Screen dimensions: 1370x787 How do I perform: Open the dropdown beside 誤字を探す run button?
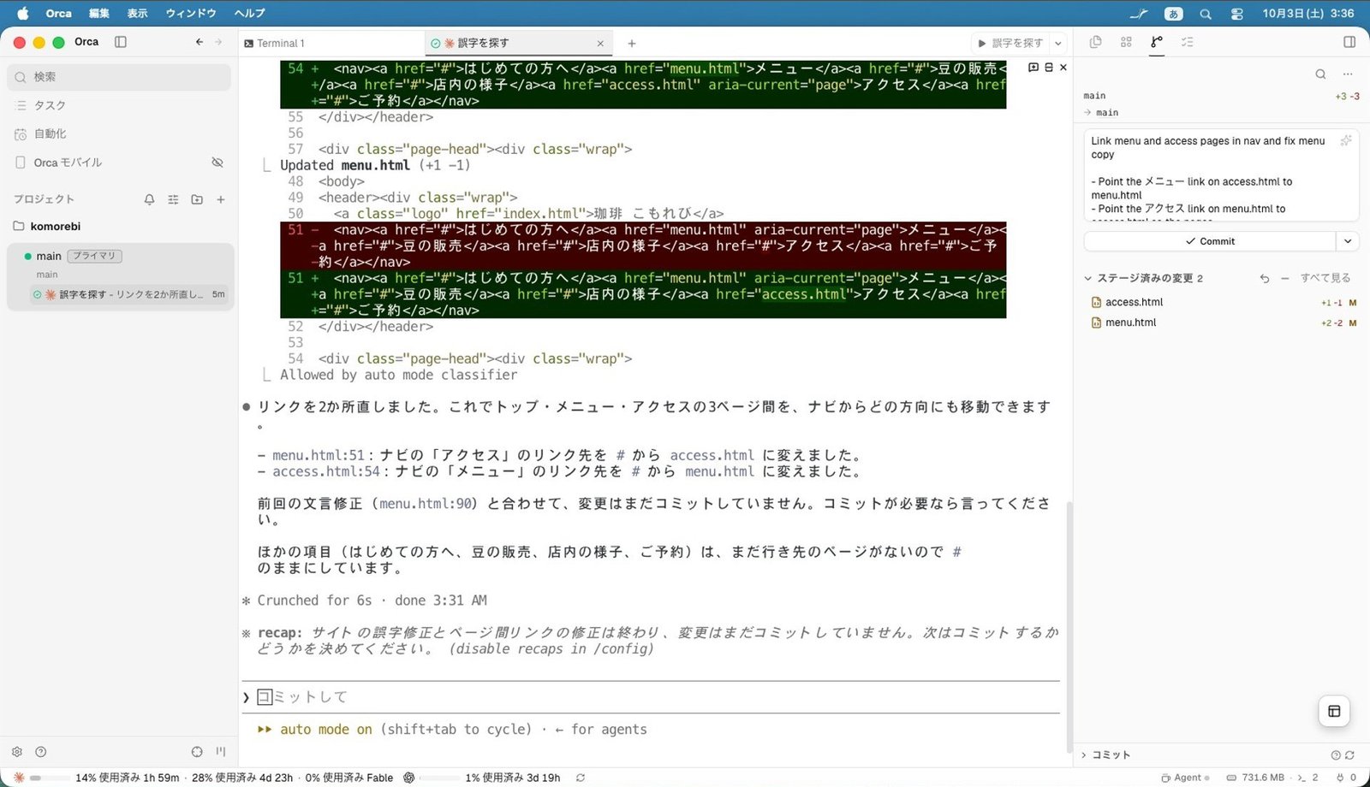1058,43
